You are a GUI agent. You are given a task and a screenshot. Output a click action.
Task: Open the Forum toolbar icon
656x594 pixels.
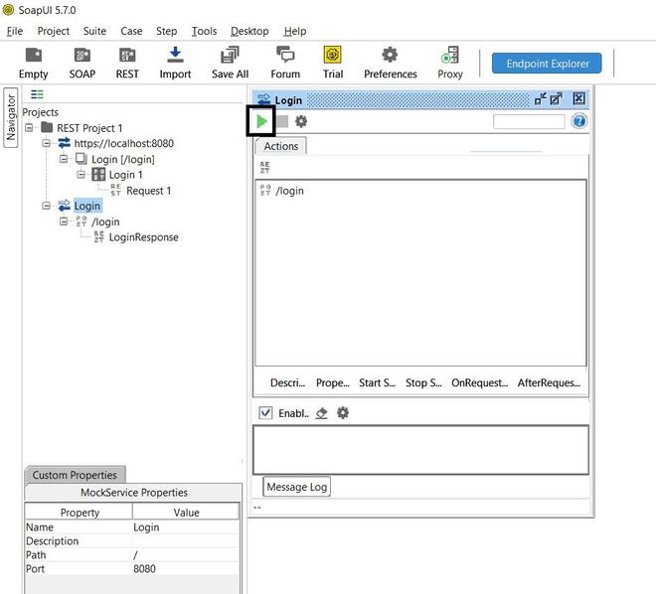(x=285, y=63)
